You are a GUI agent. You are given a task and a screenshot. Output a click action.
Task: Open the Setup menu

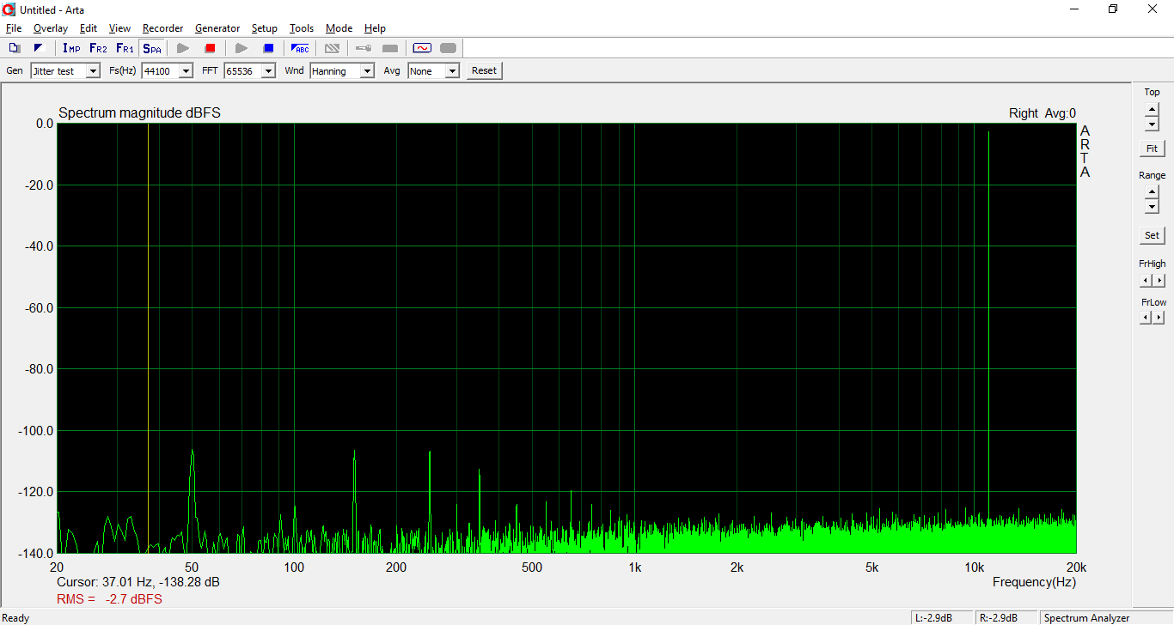pos(265,28)
